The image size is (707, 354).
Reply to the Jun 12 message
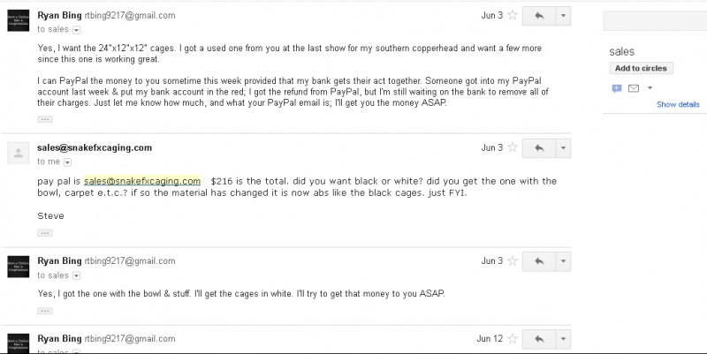tap(539, 339)
